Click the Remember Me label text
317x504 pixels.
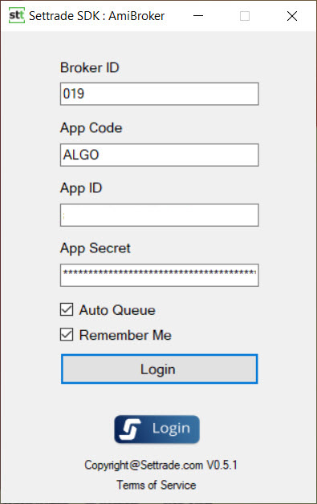pyautogui.click(x=125, y=335)
